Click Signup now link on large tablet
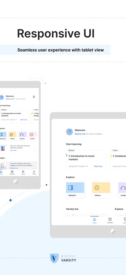Screen dimensions: 126x275 tap(80, 134)
